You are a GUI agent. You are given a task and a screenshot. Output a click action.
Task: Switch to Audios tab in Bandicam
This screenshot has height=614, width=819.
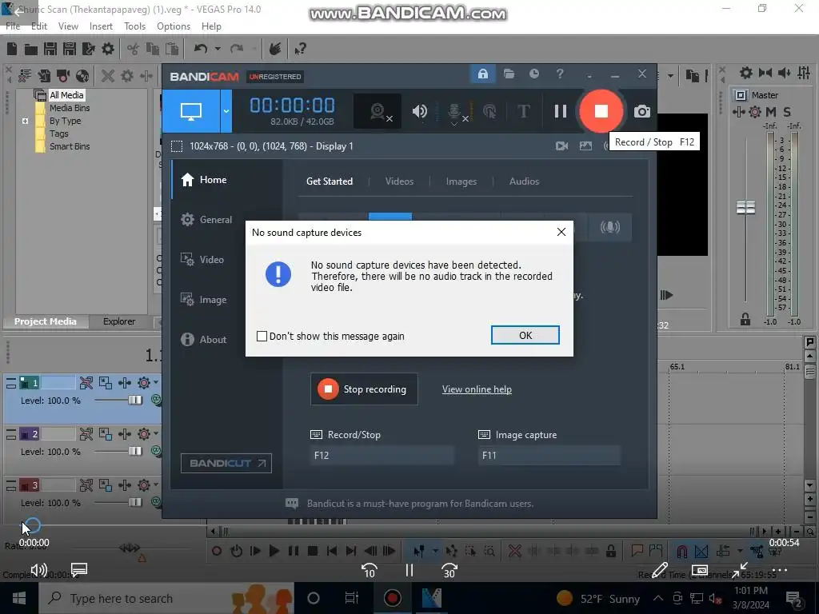(x=524, y=181)
